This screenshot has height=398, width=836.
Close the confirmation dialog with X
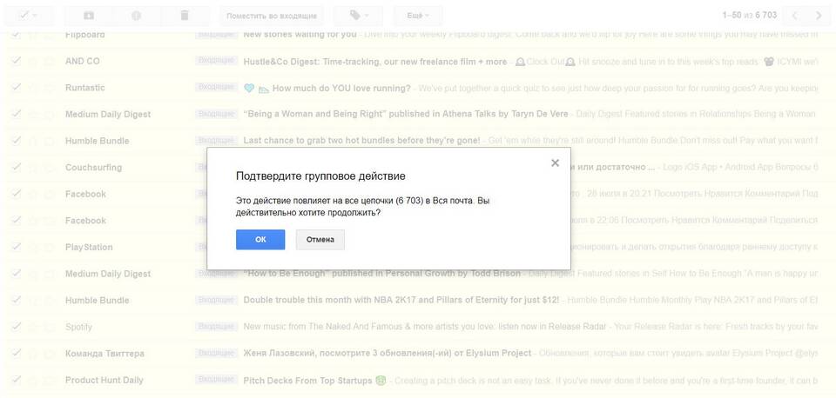(555, 163)
